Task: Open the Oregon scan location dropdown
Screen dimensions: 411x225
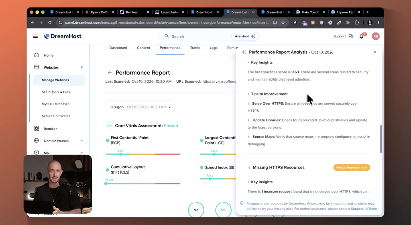Action: pos(140,107)
